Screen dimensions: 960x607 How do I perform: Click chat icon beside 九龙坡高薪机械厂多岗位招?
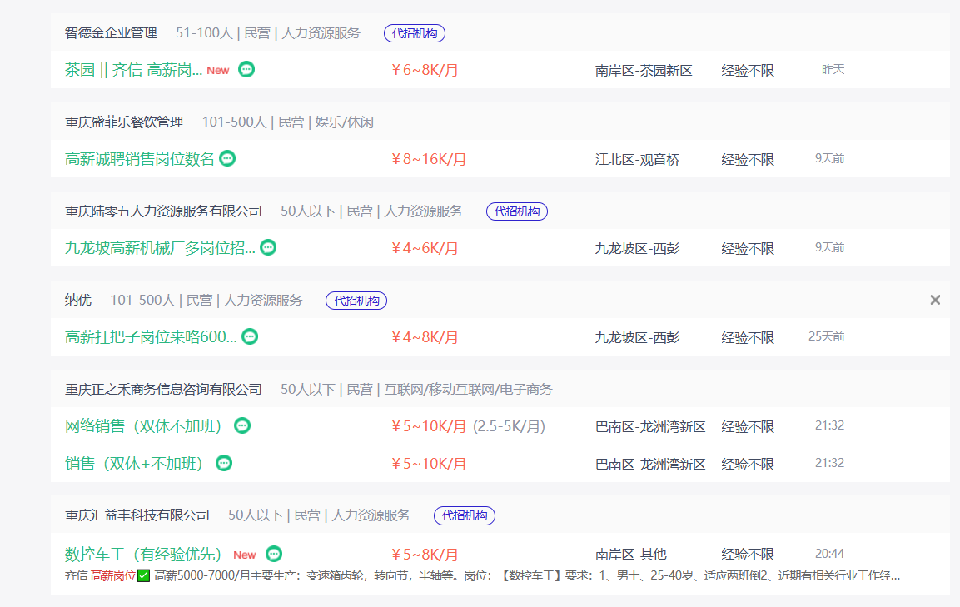point(268,247)
